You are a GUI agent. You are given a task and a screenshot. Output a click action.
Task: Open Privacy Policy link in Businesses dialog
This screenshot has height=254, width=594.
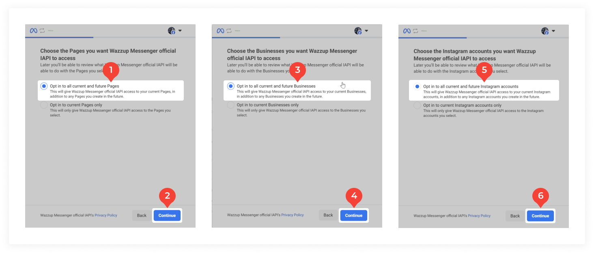coord(293,215)
